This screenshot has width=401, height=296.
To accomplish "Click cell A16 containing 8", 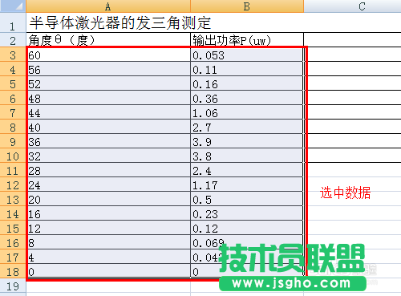I will (x=108, y=242).
